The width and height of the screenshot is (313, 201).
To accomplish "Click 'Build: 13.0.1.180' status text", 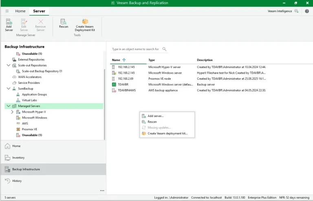I will (235, 197).
